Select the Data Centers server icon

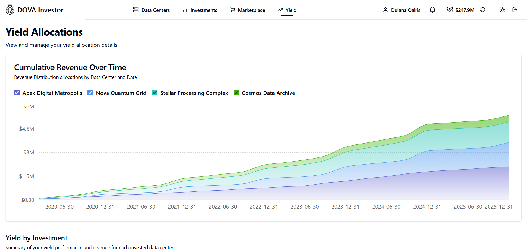[136, 10]
